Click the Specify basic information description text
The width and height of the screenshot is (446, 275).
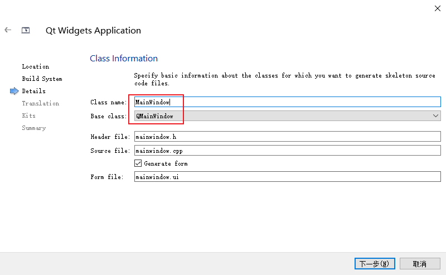tap(284, 79)
